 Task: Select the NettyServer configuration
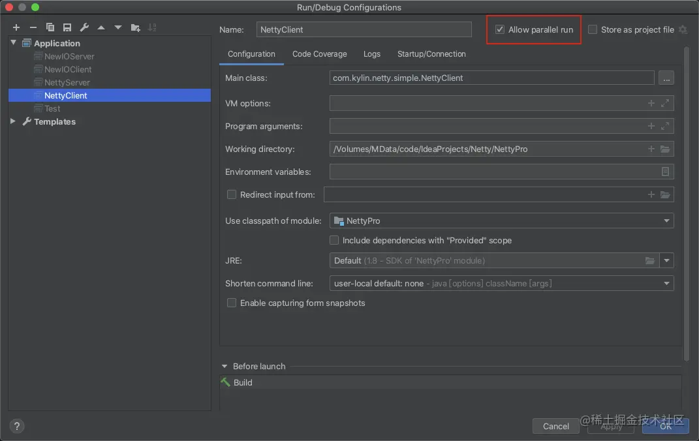point(67,82)
